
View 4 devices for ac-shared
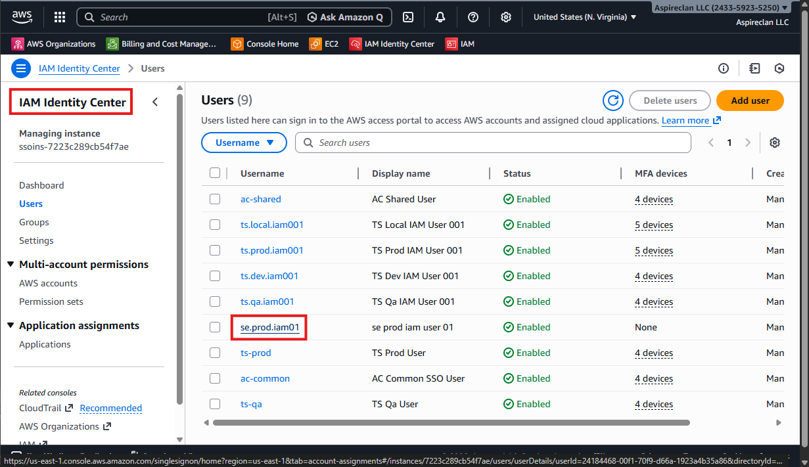coord(654,199)
